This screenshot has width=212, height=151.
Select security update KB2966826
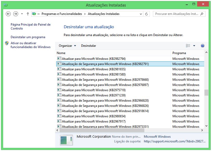(x=130, y=106)
